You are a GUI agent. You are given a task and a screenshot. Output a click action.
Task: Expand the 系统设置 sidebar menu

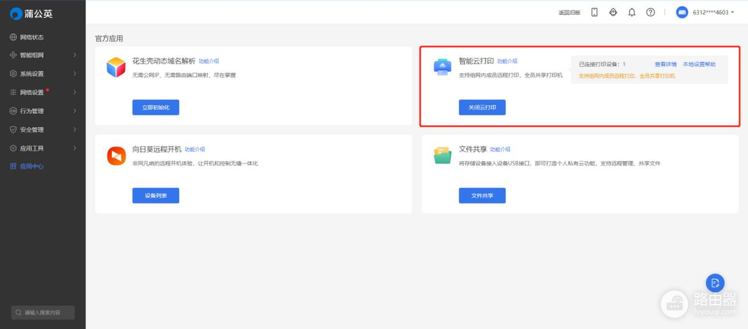click(x=42, y=74)
